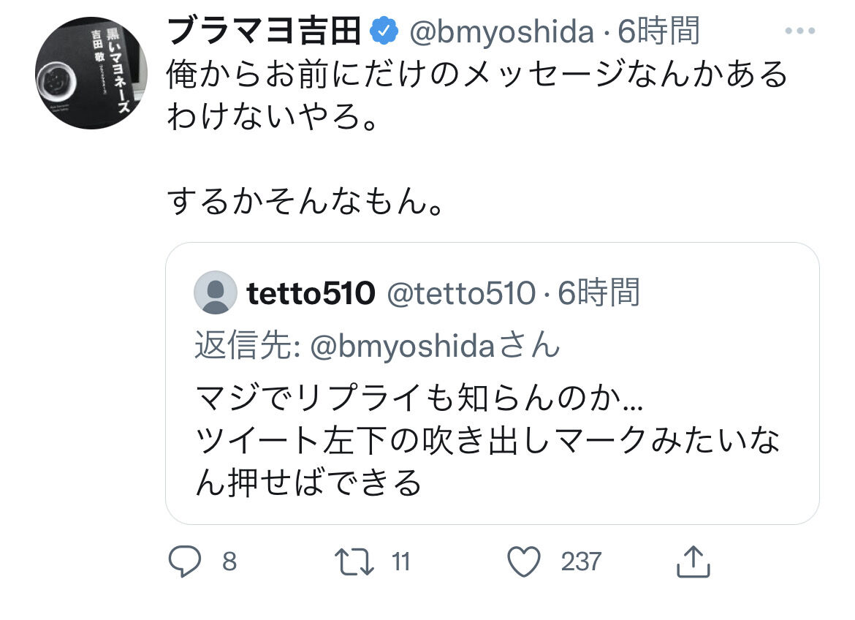Click the like count 237

[581, 562]
